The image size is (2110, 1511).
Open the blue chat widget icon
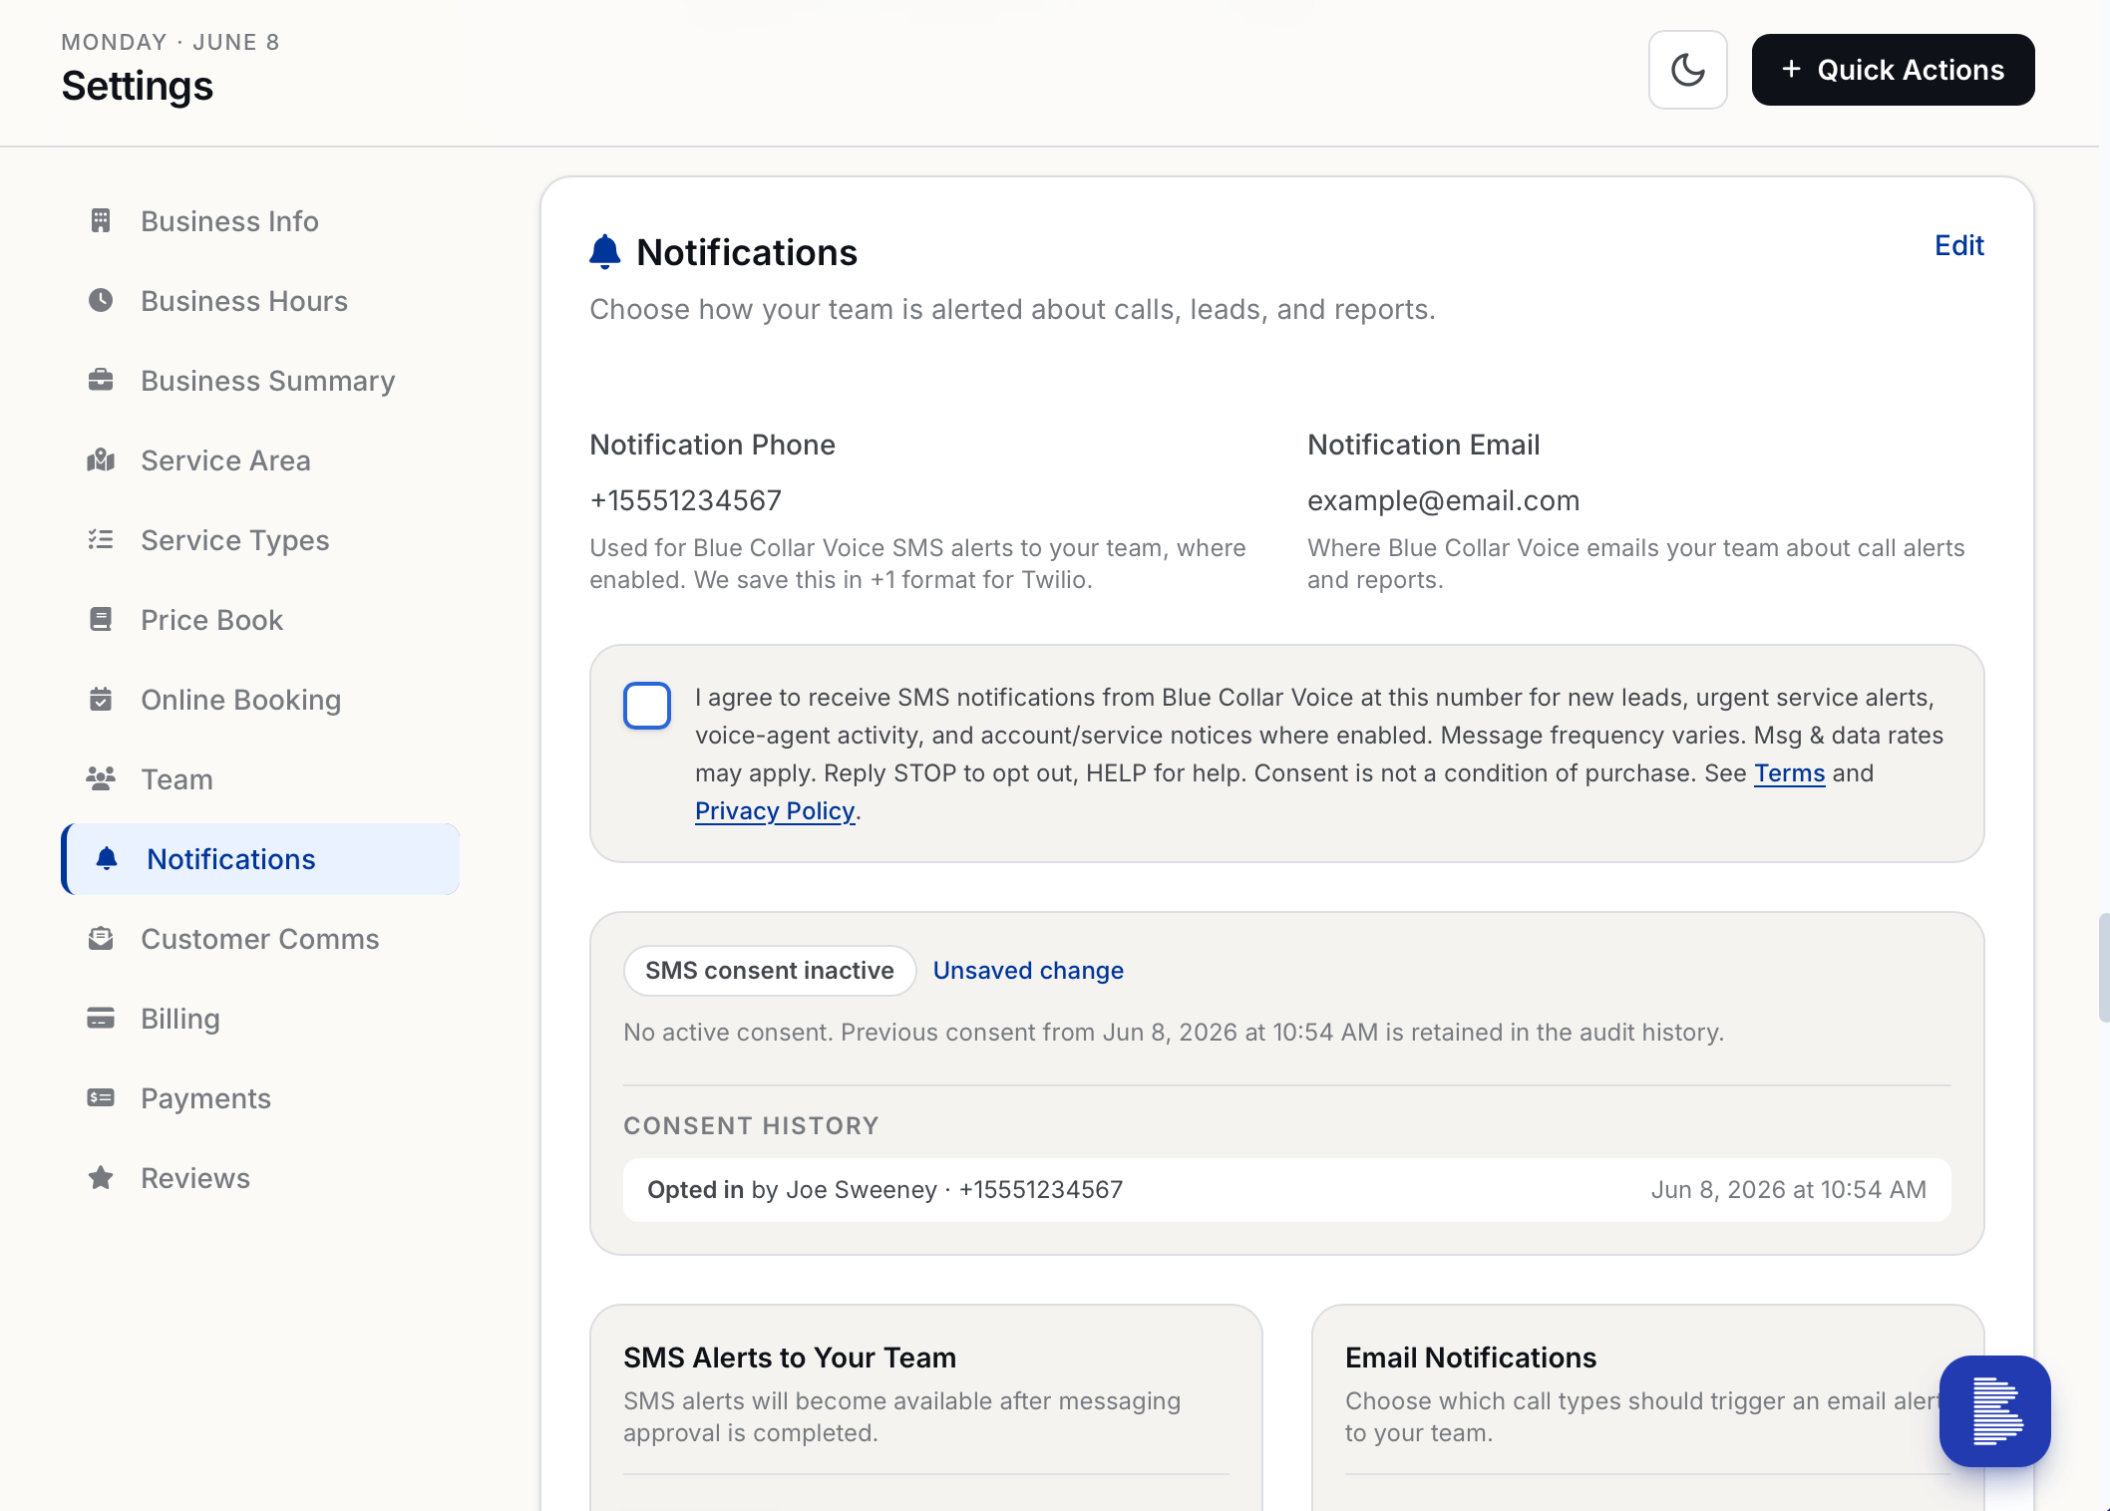point(1994,1410)
